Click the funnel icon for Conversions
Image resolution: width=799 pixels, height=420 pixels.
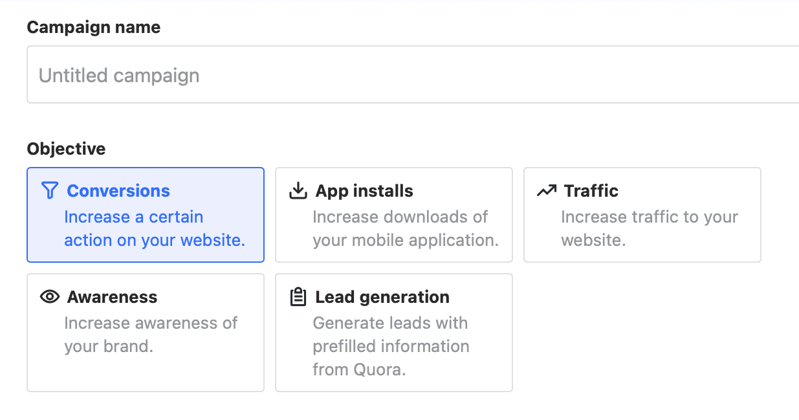click(49, 190)
